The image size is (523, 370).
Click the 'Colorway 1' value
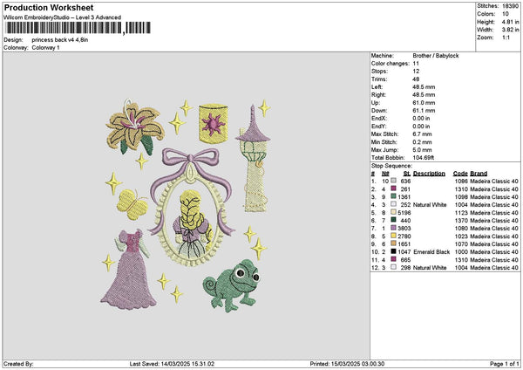(x=45, y=48)
